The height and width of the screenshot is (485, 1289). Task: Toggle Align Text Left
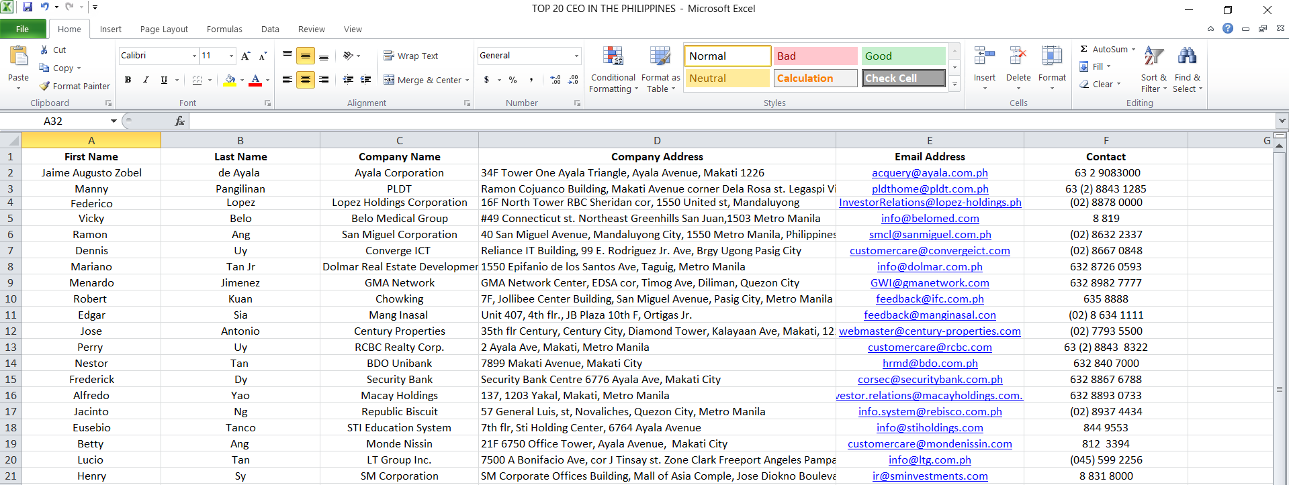click(287, 80)
